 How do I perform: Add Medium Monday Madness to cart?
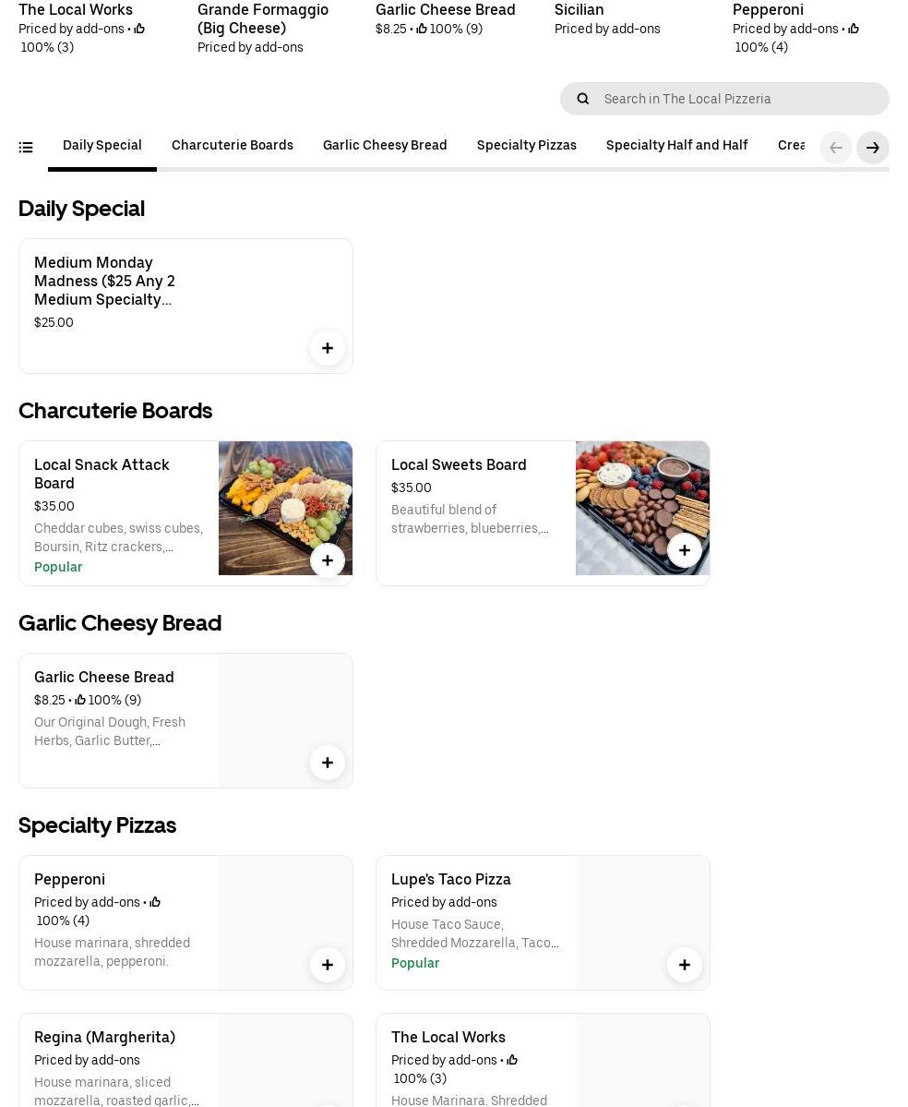pyautogui.click(x=328, y=348)
